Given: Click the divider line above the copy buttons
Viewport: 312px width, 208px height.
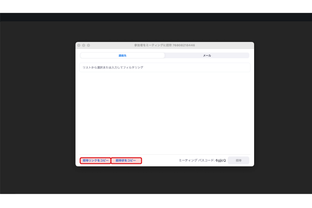Looking at the screenshot, I should [164, 155].
